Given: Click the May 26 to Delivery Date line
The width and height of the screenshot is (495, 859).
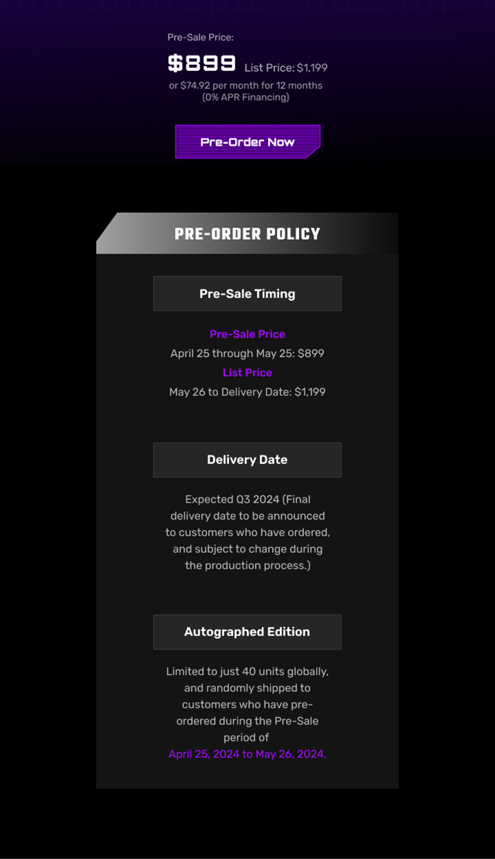Looking at the screenshot, I should [247, 392].
